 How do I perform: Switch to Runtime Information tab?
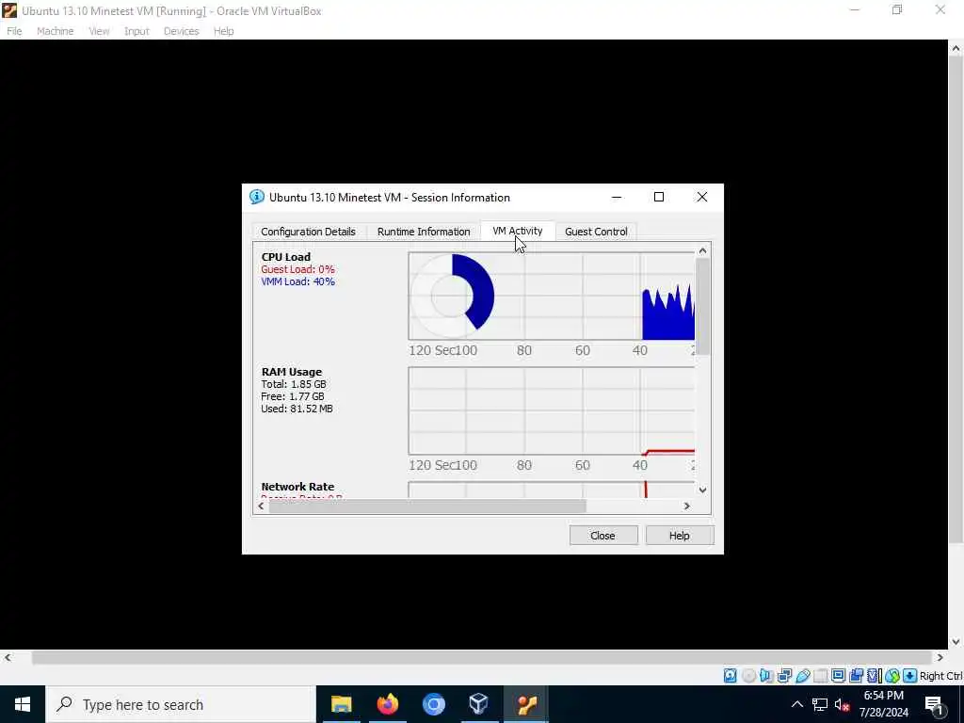(x=424, y=232)
